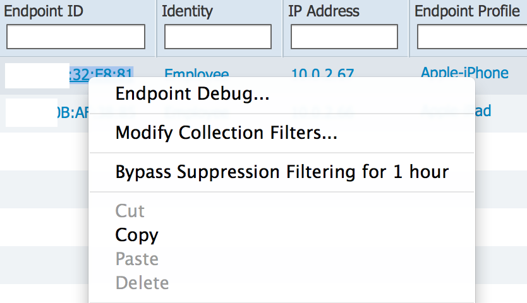Click the greyed-out Cut menu item
The width and height of the screenshot is (527, 303).
coord(130,211)
